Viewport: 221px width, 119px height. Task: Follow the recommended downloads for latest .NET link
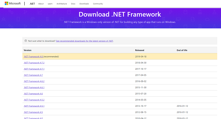(85, 41)
